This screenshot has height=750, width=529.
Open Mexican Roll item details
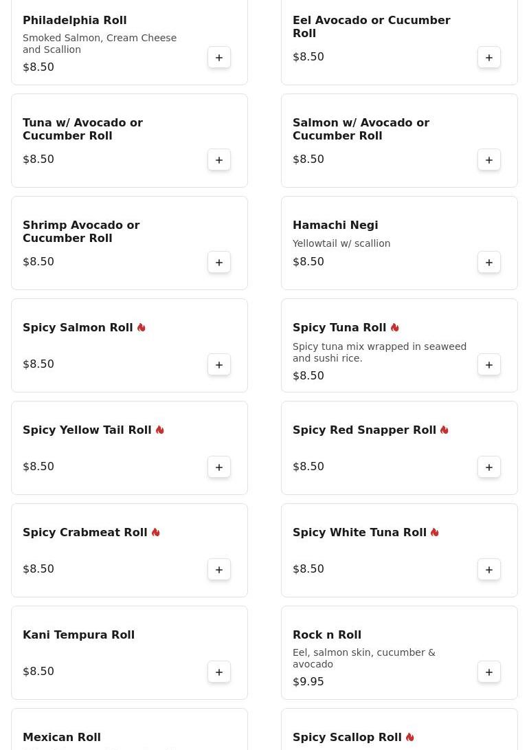(x=62, y=737)
